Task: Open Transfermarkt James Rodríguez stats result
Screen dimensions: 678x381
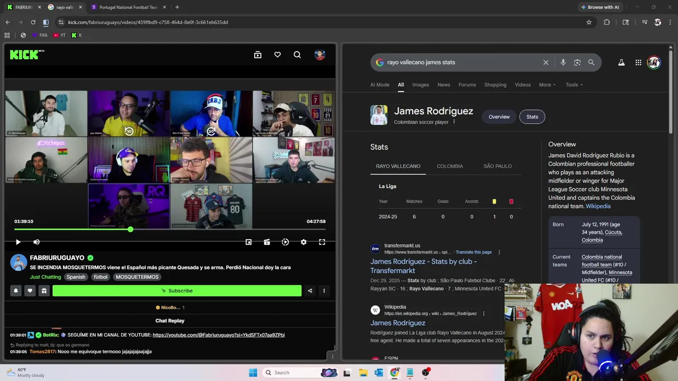Action: [423, 266]
